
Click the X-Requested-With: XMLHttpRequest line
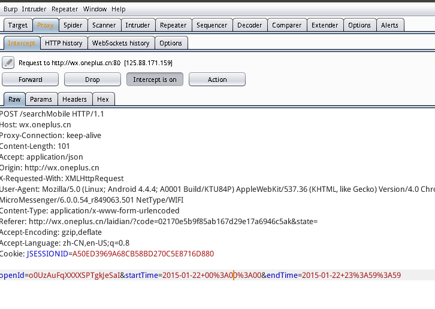pos(62,179)
